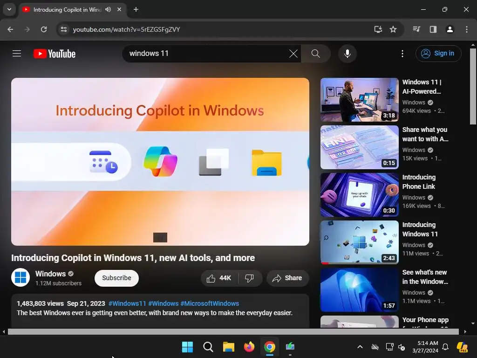Open the Windows Start button
The width and height of the screenshot is (477, 358).
point(187,347)
